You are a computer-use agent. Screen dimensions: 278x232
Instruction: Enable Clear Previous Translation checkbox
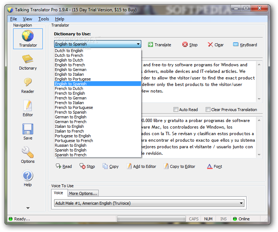click(x=208, y=110)
